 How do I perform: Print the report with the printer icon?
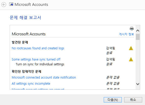coord(131,28)
